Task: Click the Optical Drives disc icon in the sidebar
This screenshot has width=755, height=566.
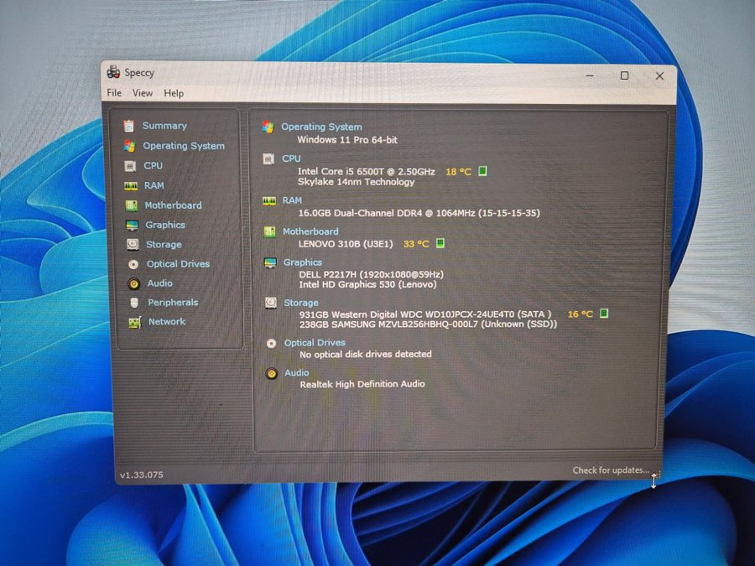Action: [133, 264]
